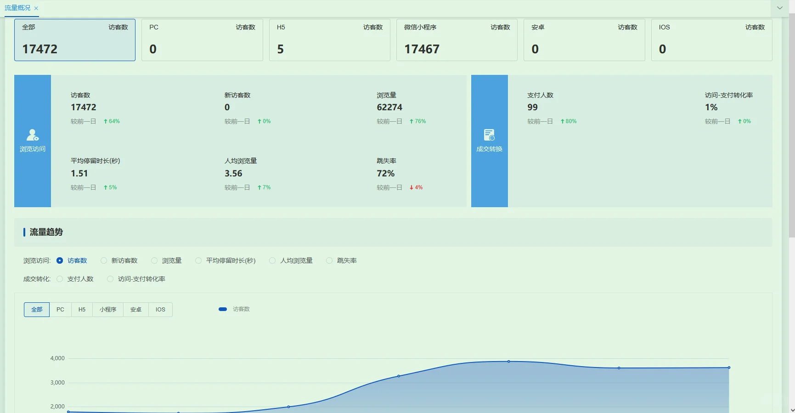Viewport: 795px width, 413px height.
Task: Switch chart to PC tab
Action: point(60,310)
